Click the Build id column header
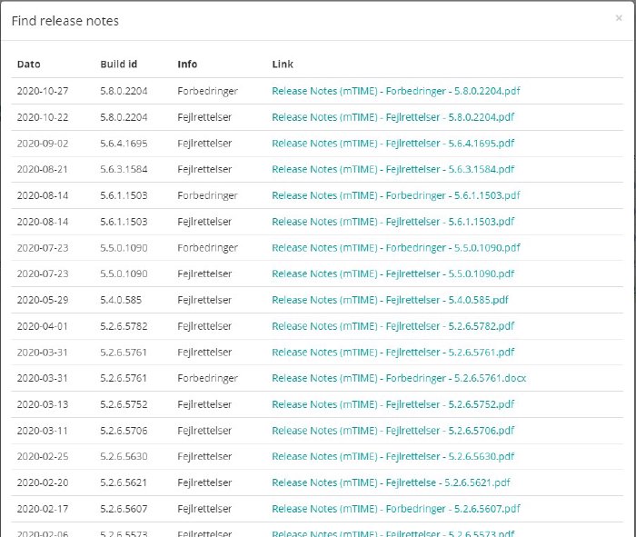Screen dimensions: 636x537 (119, 65)
